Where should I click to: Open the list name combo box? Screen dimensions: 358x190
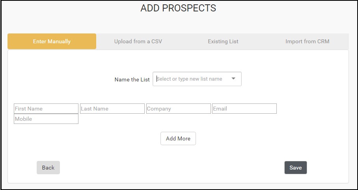(x=197, y=79)
